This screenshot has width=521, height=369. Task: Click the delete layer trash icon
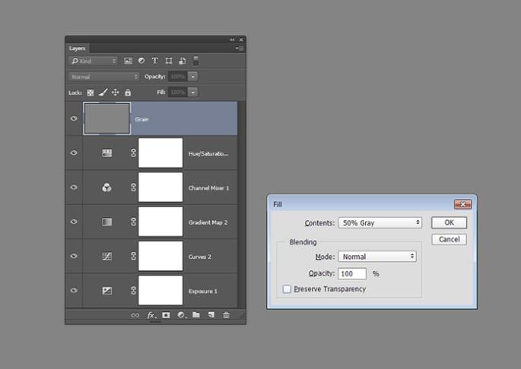click(x=226, y=314)
